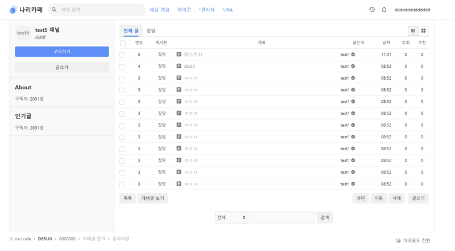Viewport: 455px width, 251px height.
Task: Click the sidebar 글쓰기 button
Action: pos(62,67)
